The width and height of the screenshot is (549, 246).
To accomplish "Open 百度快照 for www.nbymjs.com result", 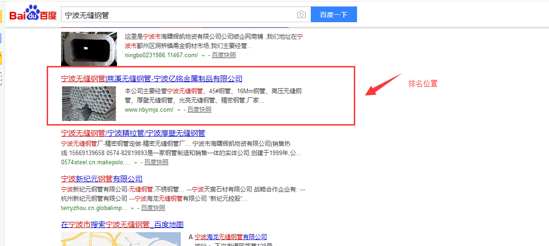I will point(199,110).
